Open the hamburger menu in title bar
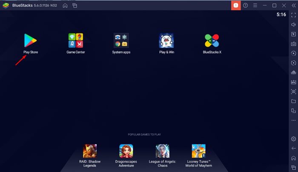 (255, 6)
